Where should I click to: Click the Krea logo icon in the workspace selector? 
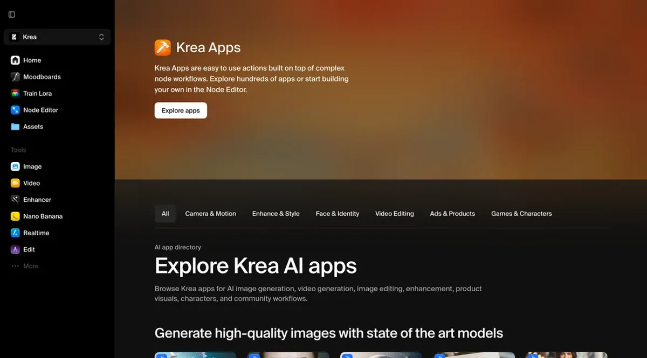[x=14, y=37]
